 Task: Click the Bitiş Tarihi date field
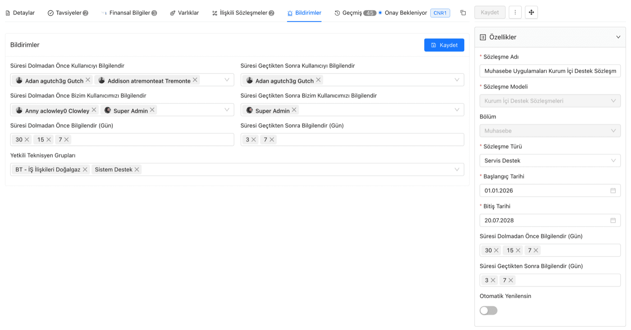pyautogui.click(x=550, y=220)
